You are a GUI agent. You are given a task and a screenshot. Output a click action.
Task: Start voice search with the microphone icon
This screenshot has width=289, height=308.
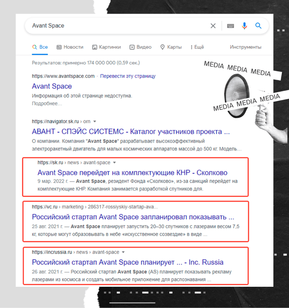click(244, 26)
